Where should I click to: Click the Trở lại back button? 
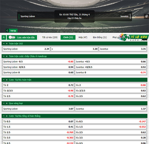(12, 31)
